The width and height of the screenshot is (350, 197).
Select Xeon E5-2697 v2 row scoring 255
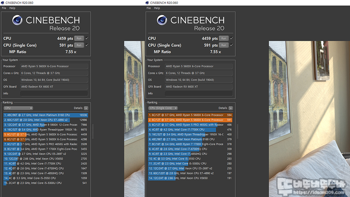pos(190,169)
